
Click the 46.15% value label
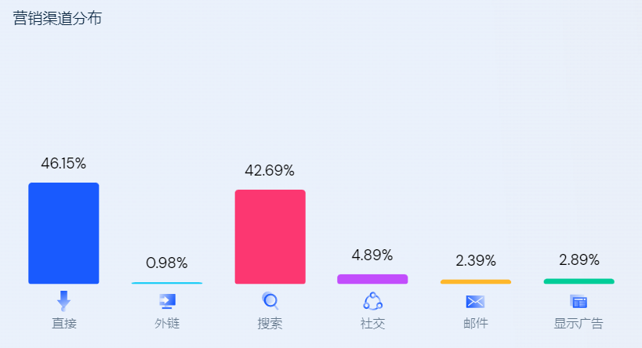click(x=63, y=164)
